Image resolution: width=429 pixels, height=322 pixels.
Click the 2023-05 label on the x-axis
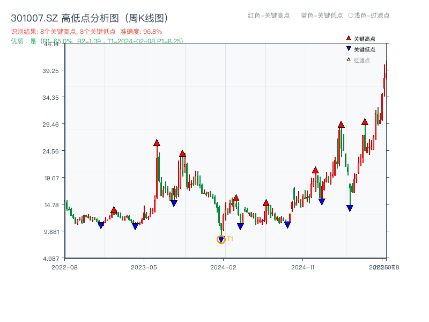tap(145, 266)
